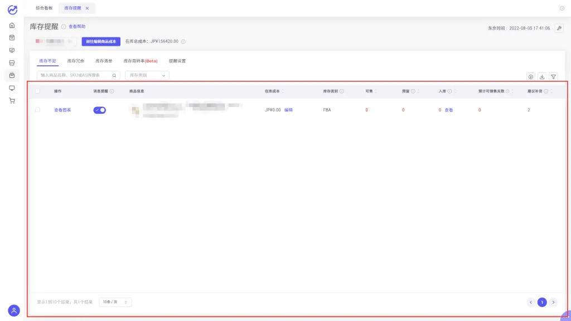Click 查看 in the 入库 column
Screen dimensions: 571x321
(x=449, y=110)
